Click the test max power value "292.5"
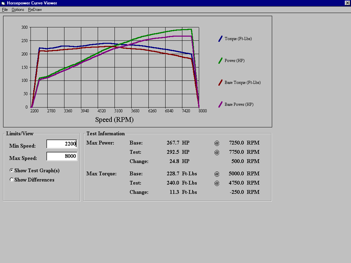The image size is (351, 263). click(x=173, y=152)
